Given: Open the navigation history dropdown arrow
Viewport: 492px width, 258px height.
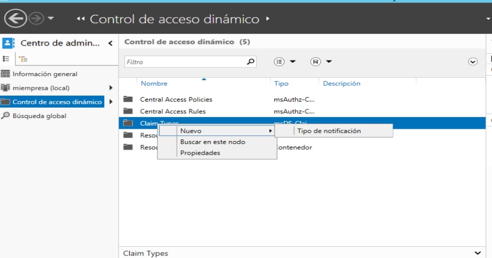Looking at the screenshot, I should 51,19.
